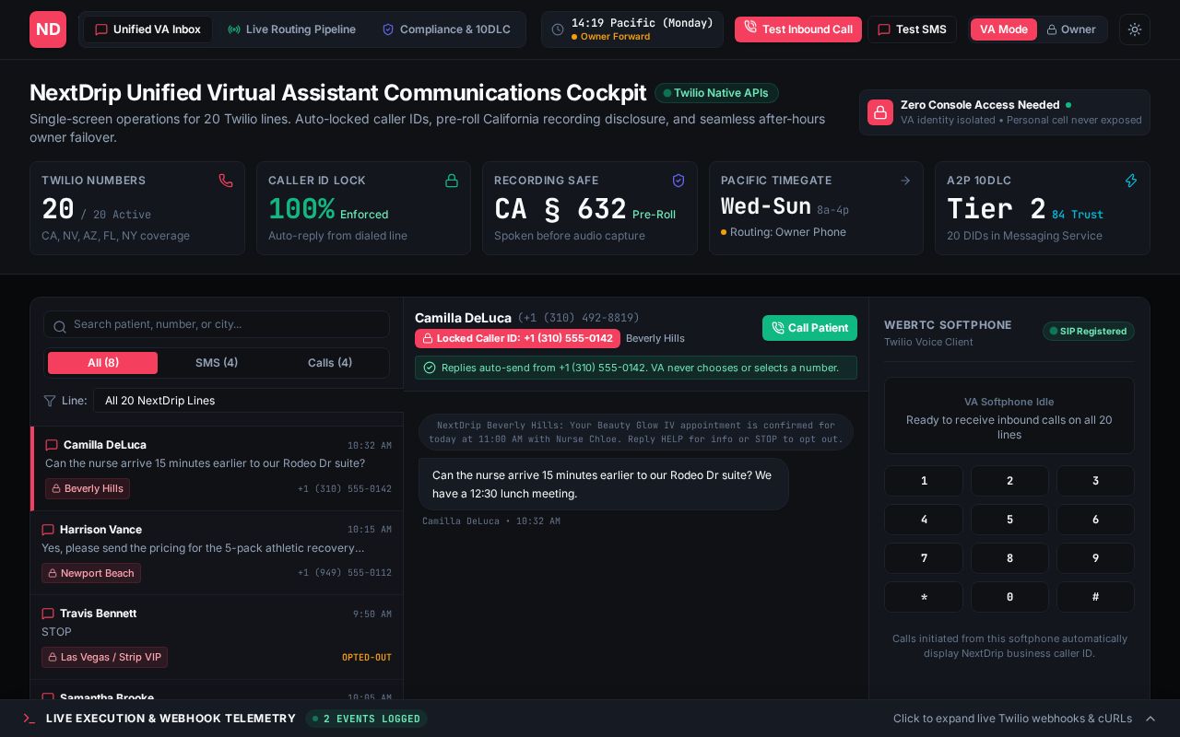The image size is (1180, 737).
Task: Click the arrow icon on Pacific Timegate card
Action: [905, 181]
